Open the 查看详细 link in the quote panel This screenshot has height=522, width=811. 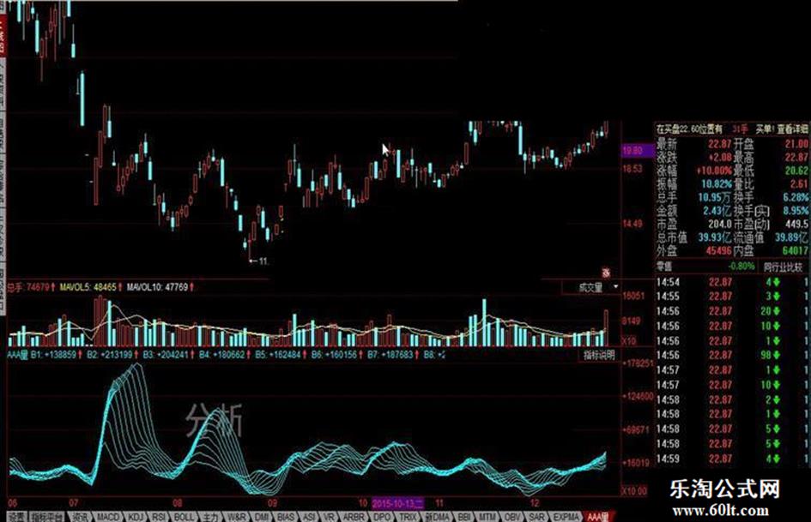point(791,129)
